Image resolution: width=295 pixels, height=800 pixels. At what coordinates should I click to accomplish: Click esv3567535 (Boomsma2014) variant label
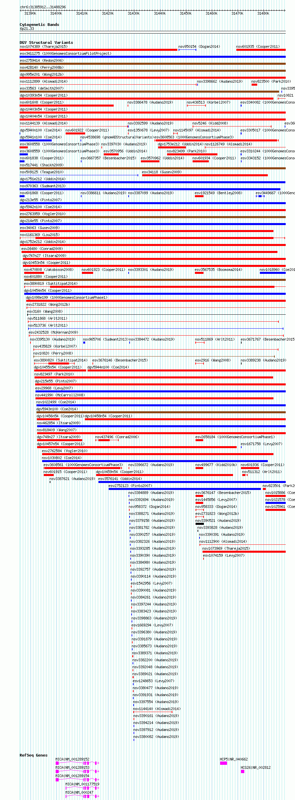[218, 270]
